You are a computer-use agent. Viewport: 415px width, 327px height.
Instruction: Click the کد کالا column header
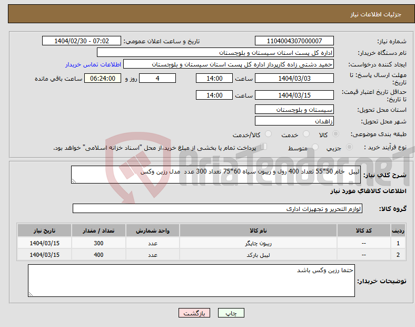(364, 230)
